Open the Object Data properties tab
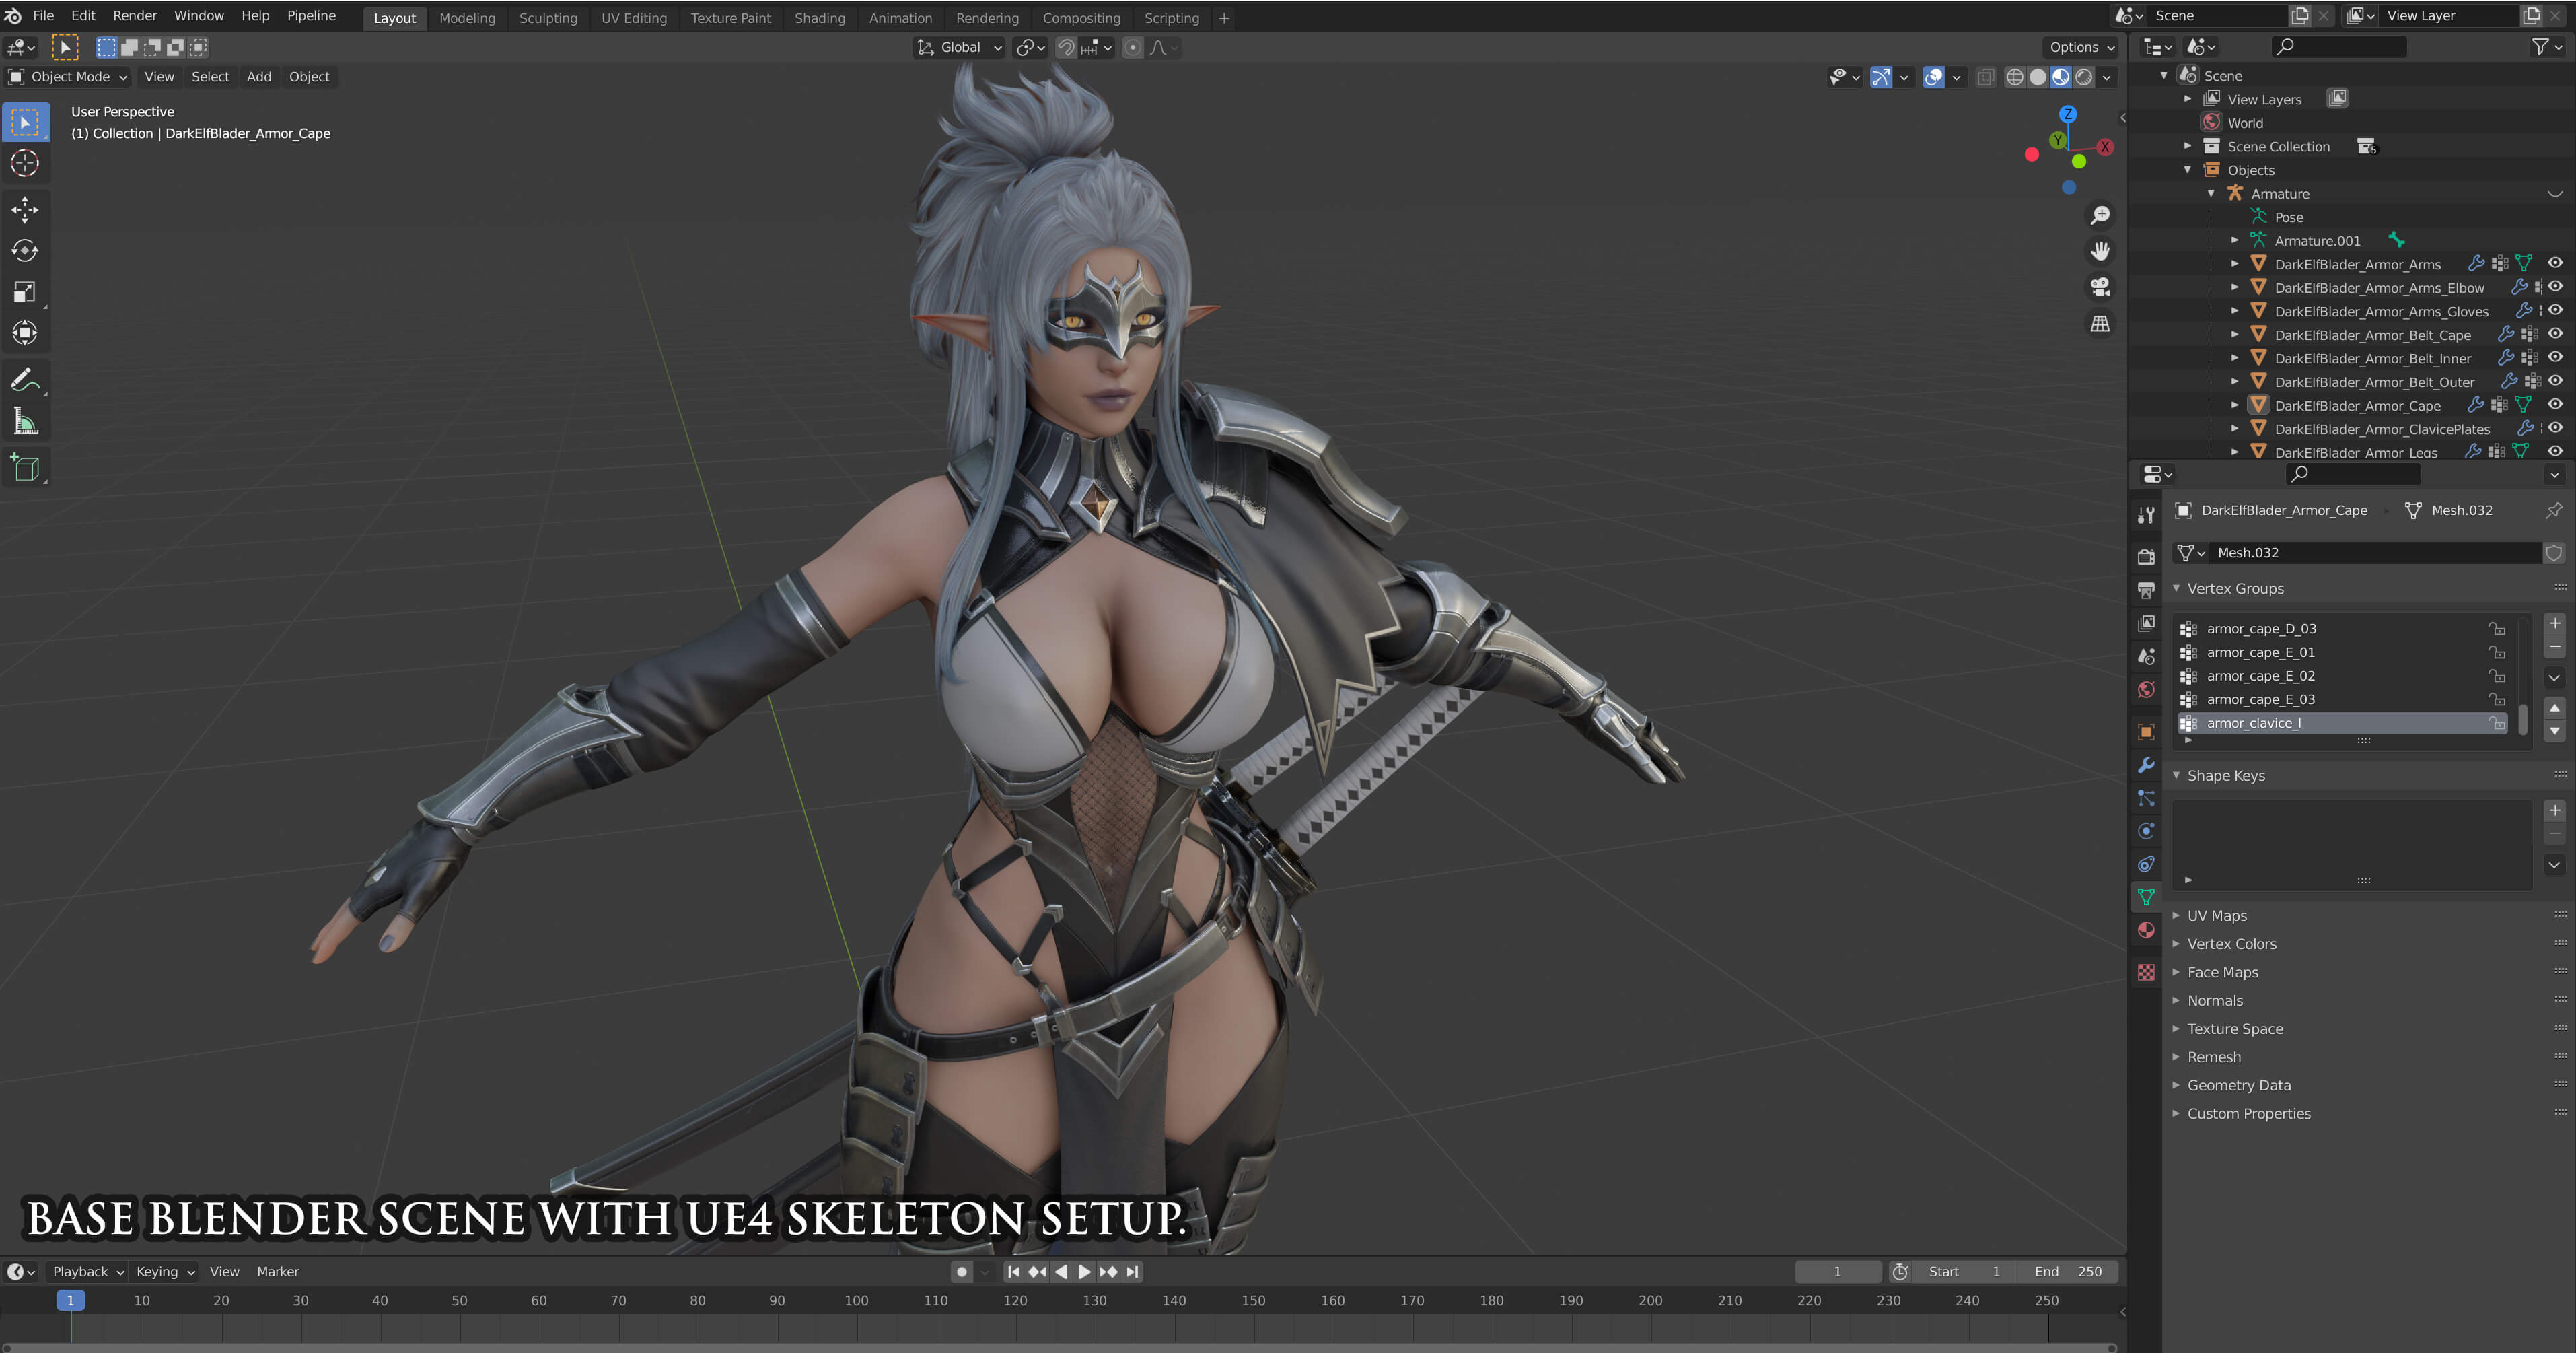The width and height of the screenshot is (2576, 1353). click(x=2146, y=897)
